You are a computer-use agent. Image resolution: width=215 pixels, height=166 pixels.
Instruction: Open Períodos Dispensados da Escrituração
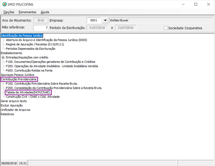pos(31,49)
